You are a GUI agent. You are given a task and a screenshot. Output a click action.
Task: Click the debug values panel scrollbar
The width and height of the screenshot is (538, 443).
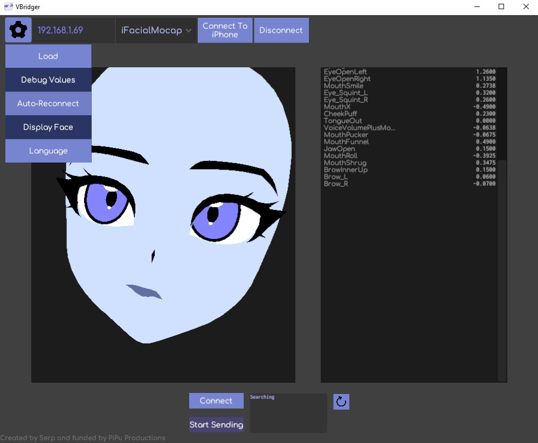pos(502,269)
